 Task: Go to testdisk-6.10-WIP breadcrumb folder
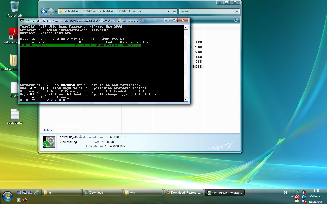point(115,11)
